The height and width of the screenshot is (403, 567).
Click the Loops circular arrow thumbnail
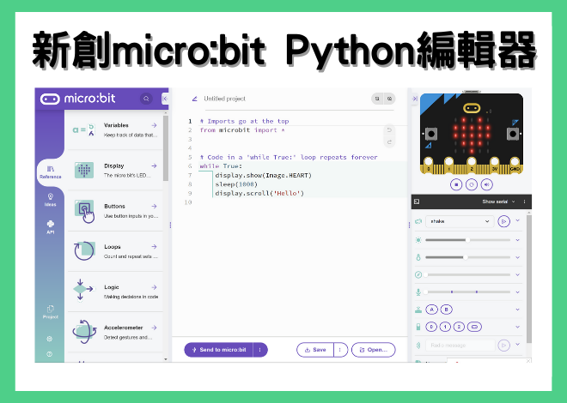(x=84, y=250)
